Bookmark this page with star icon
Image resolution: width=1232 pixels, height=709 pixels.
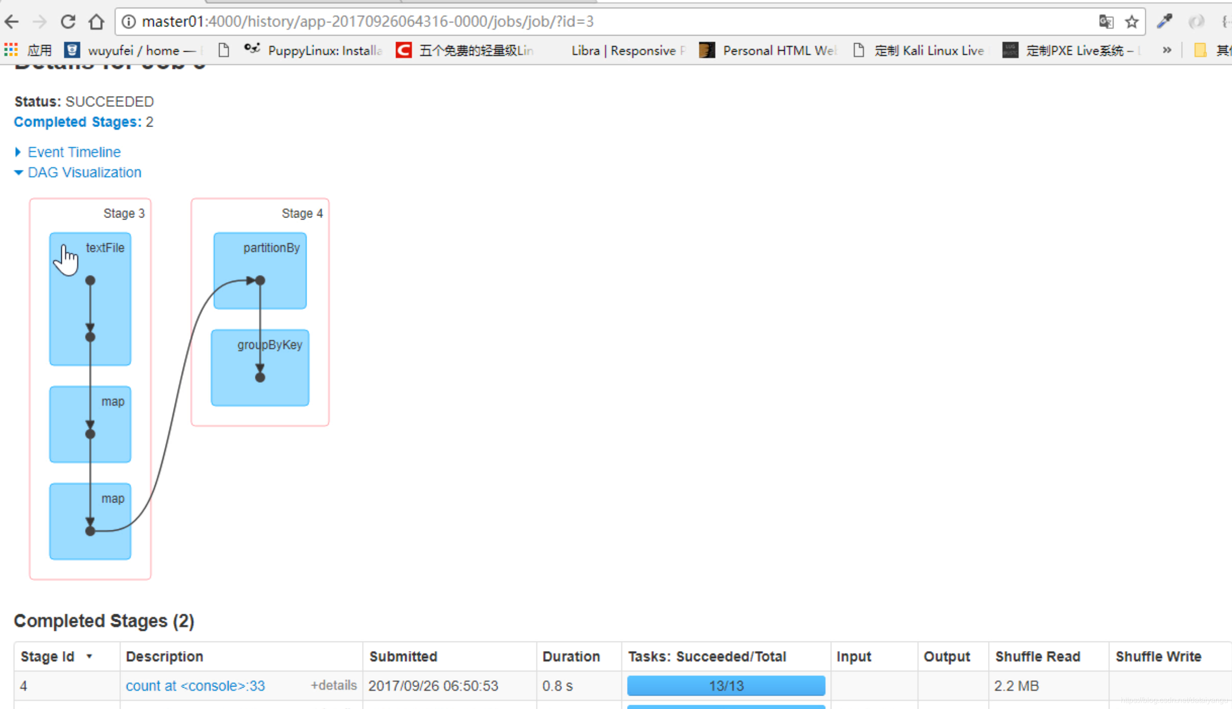[x=1131, y=22]
